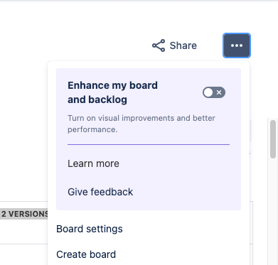Open Board settings from the menu
The image size is (278, 265).
coord(90,229)
